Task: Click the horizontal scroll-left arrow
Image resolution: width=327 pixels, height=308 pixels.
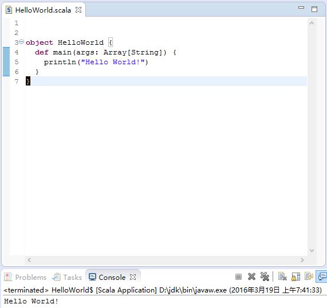Action: point(29,260)
